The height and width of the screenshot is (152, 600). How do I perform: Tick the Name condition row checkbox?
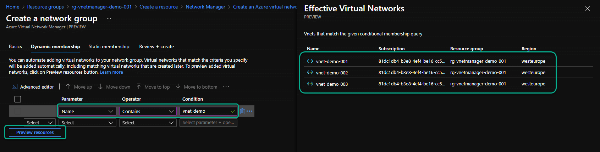click(x=18, y=111)
